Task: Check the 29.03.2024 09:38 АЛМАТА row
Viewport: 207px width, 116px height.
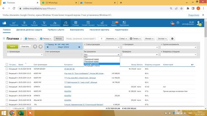Action: (x=7, y=96)
